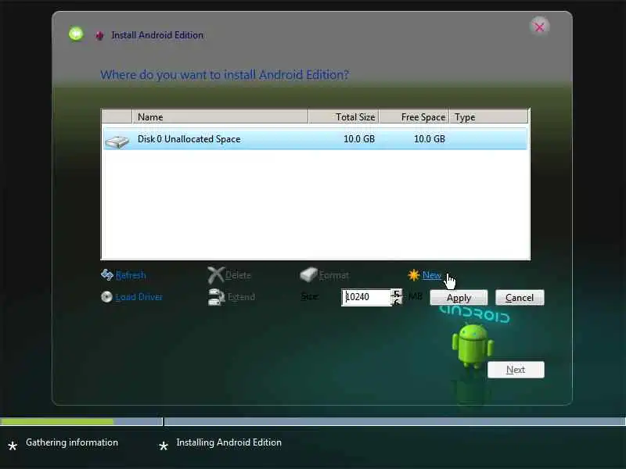Viewport: 626px width, 469px height.
Task: Click the green installation progress bar
Action: coord(57,421)
